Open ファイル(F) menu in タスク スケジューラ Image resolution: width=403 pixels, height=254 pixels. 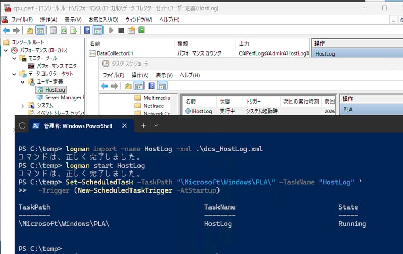113,75
